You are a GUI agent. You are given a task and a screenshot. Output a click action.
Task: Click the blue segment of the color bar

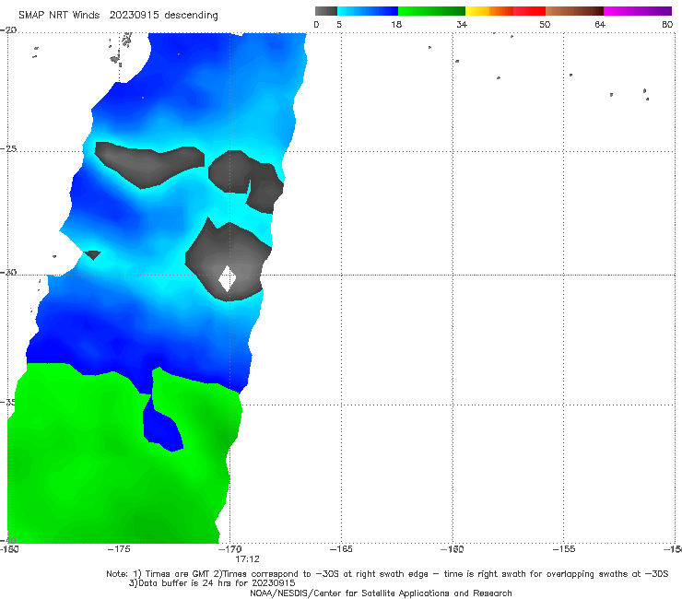click(x=368, y=11)
